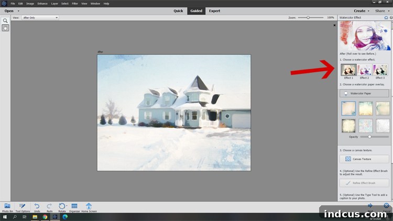
Task: Select the second paper overlay in top row
Action: coord(366,108)
